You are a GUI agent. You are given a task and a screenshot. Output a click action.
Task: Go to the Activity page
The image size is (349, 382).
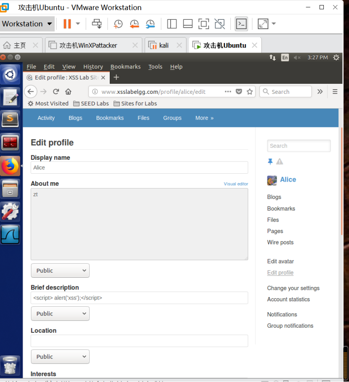click(46, 118)
